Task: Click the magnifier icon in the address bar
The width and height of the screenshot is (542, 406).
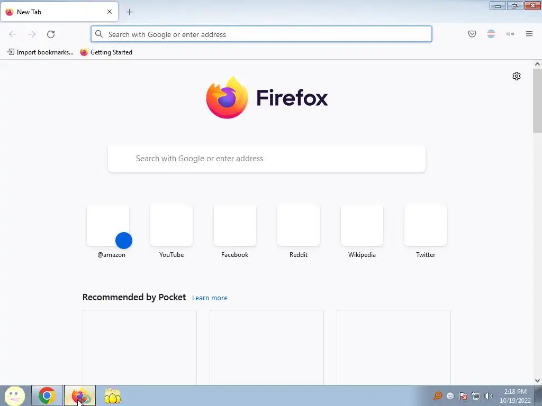Action: point(99,34)
